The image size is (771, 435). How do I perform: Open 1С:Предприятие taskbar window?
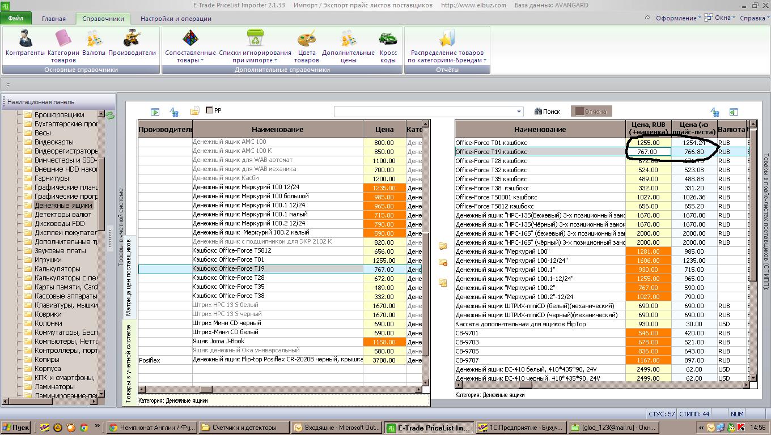click(x=521, y=428)
